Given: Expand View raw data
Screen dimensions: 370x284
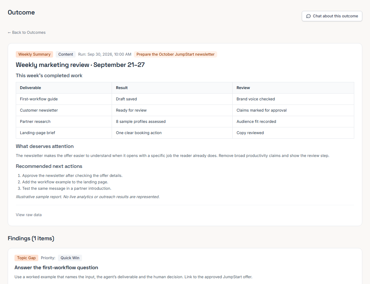Looking at the screenshot, I should 29,215.
